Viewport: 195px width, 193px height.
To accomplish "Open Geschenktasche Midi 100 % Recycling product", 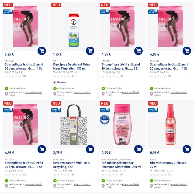I will point(71,165).
